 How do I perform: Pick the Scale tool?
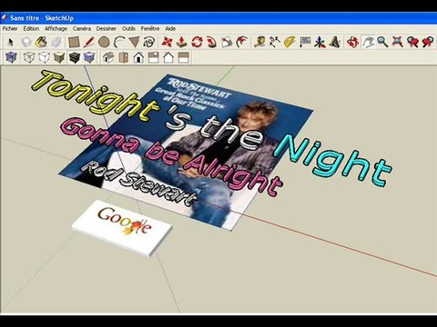click(227, 42)
